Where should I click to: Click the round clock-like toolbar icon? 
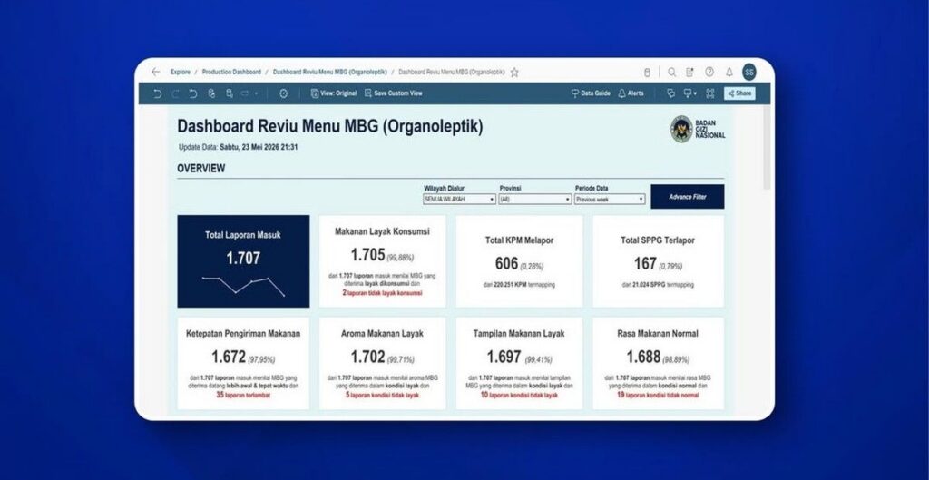pyautogui.click(x=284, y=93)
